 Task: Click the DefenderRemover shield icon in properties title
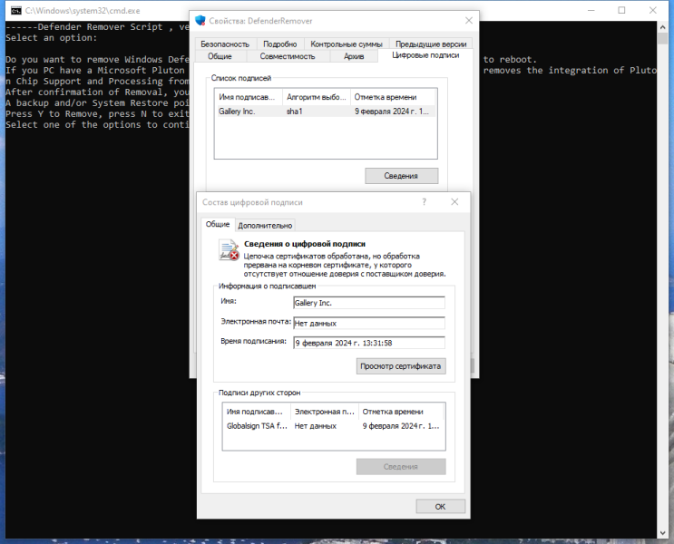coord(200,21)
